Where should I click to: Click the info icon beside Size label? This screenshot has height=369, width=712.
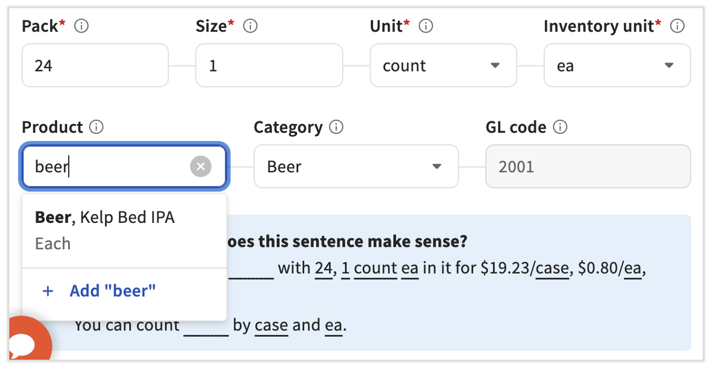[x=251, y=26]
